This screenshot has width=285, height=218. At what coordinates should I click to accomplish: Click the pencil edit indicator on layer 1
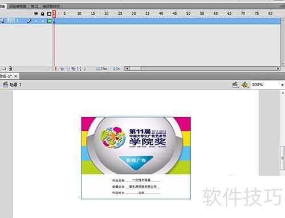coord(29,21)
